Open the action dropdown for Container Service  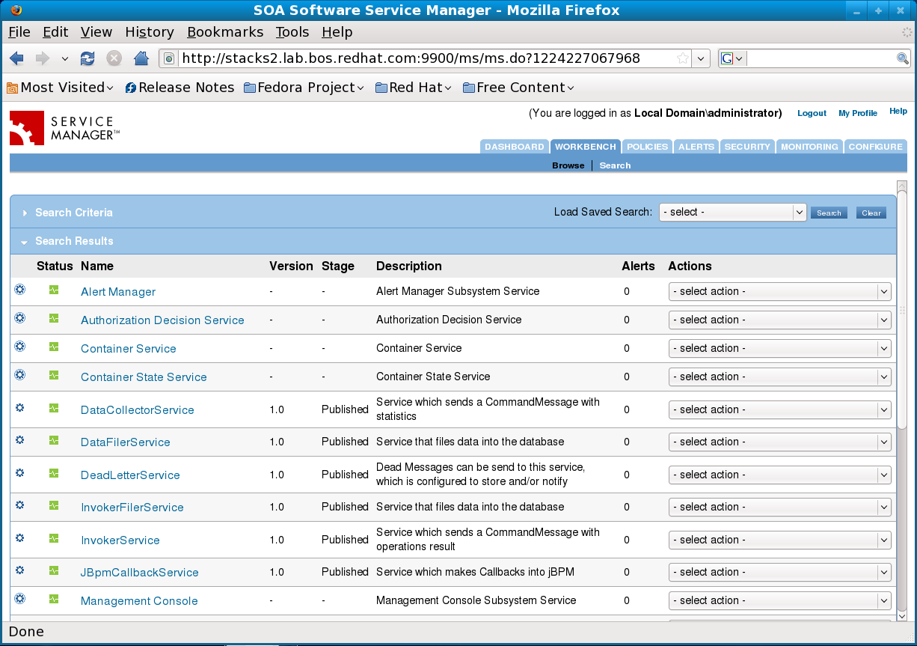click(x=779, y=348)
